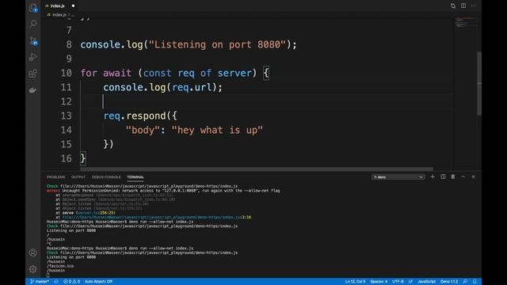The height and width of the screenshot is (285, 507).
Task: Click 'server' in the for loop
Action: pyautogui.click(x=234, y=73)
